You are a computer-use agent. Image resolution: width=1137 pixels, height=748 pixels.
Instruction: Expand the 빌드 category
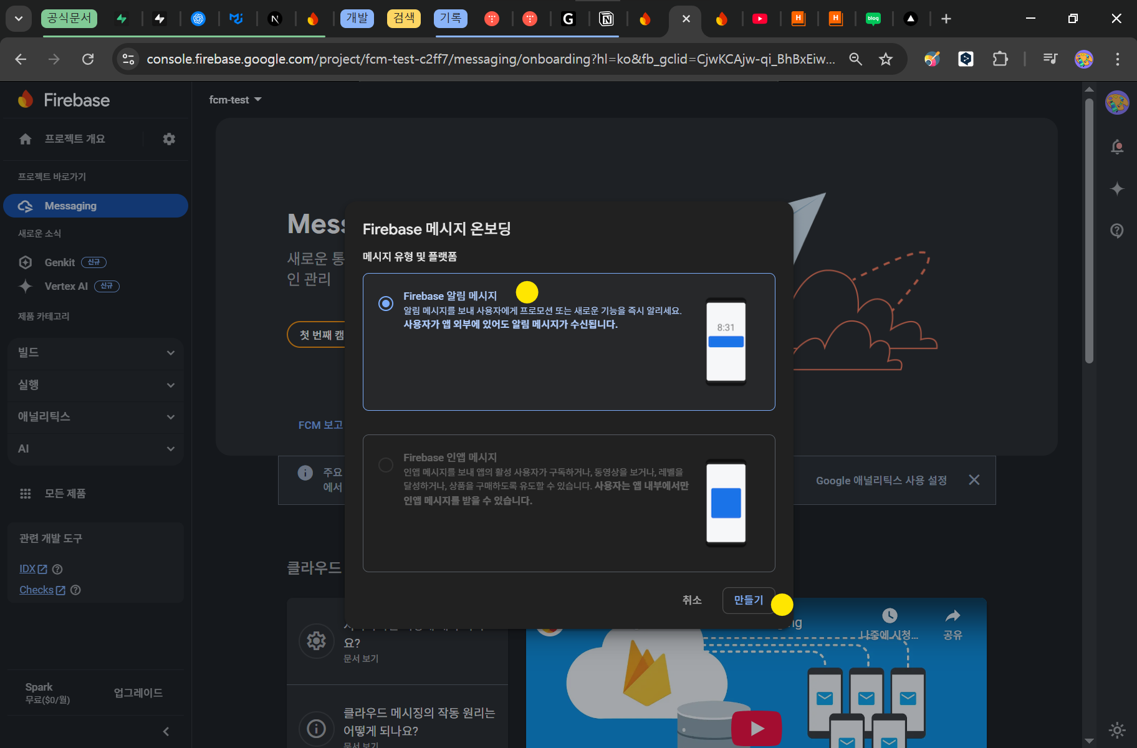tap(95, 353)
